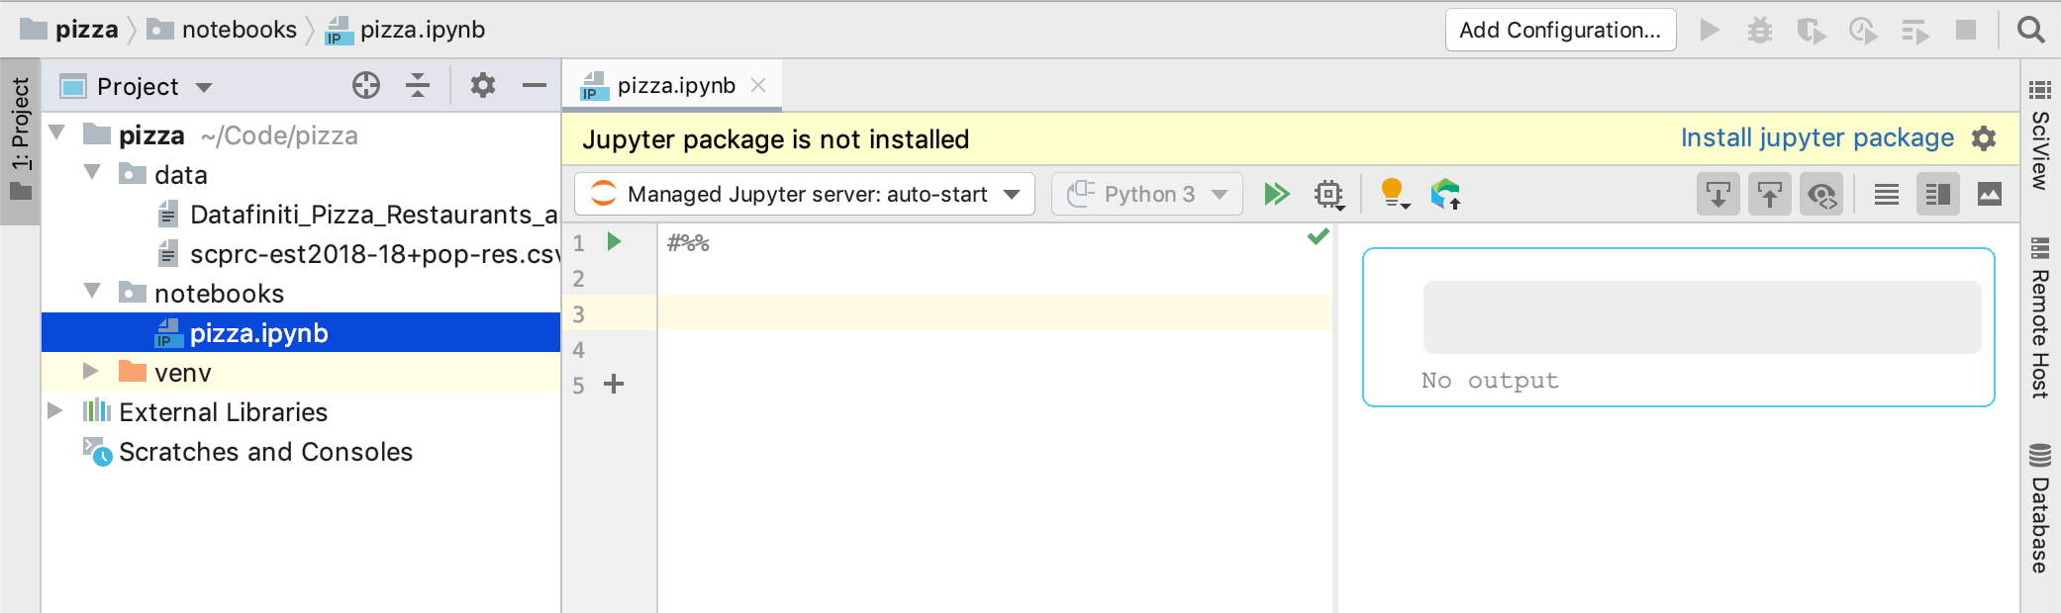Run cell using green gutter arrow
Screen dimensions: 2061x613
coord(614,242)
